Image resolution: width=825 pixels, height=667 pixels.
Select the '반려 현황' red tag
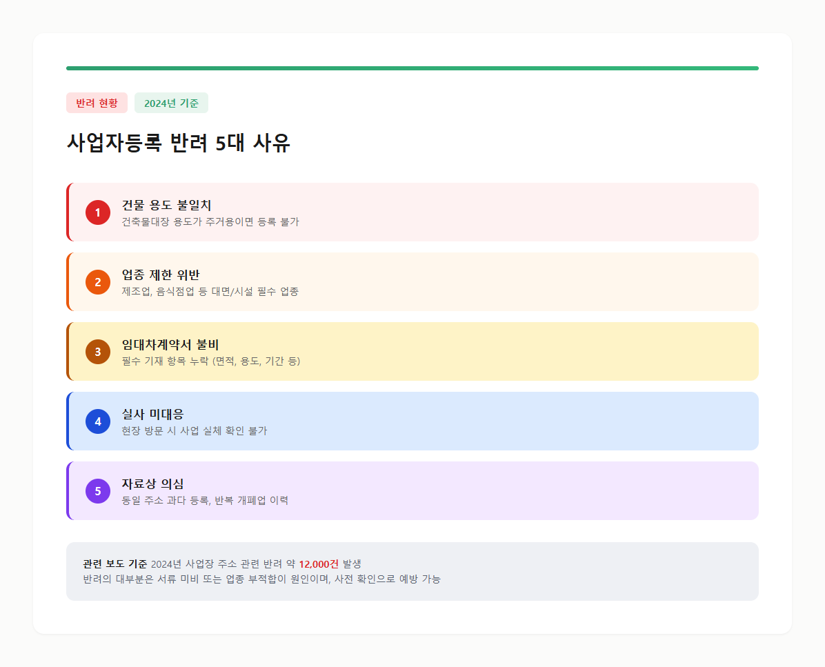pyautogui.click(x=97, y=103)
